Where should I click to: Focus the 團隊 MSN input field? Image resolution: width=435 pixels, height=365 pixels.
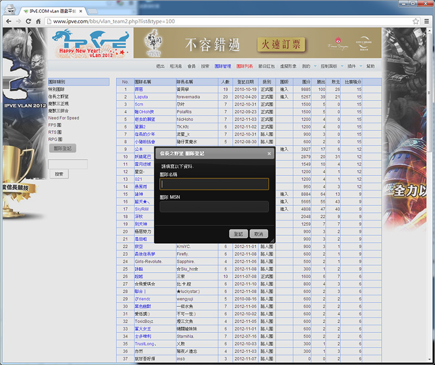[214, 207]
